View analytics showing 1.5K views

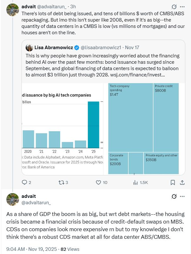[136, 182]
